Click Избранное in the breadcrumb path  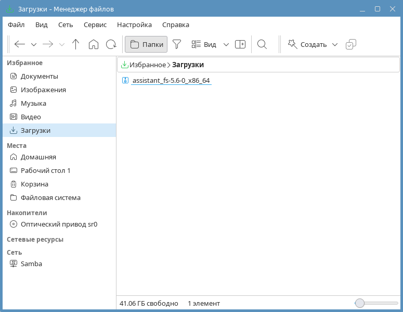[147, 65]
